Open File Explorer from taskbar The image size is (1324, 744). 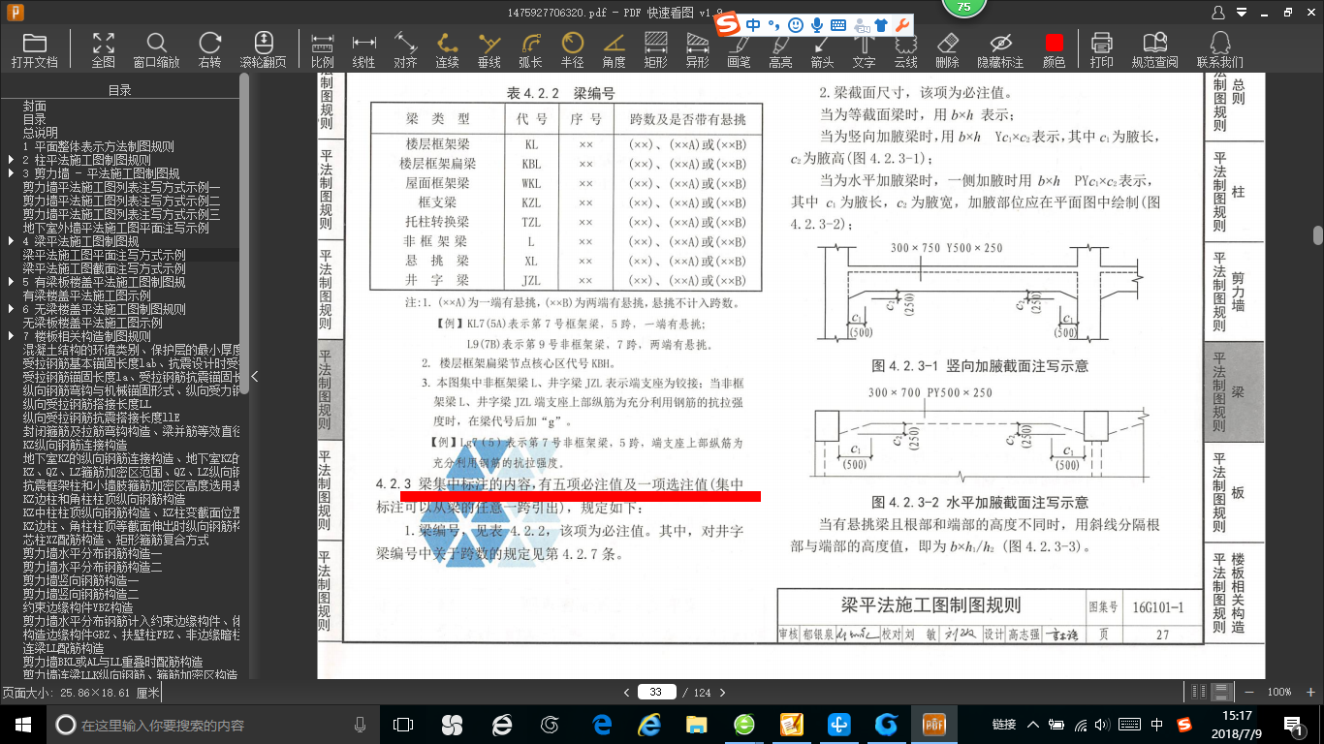[696, 724]
